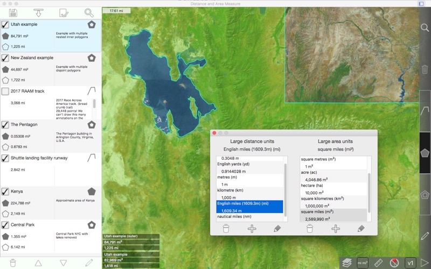Screen dimensions: 431x269
Task: Click the Kenya 2,149 mi perimeter value
Action: (18, 214)
